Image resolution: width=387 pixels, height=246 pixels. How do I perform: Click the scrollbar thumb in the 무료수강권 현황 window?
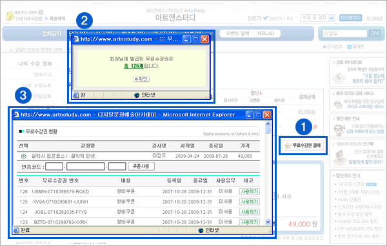tap(268, 130)
